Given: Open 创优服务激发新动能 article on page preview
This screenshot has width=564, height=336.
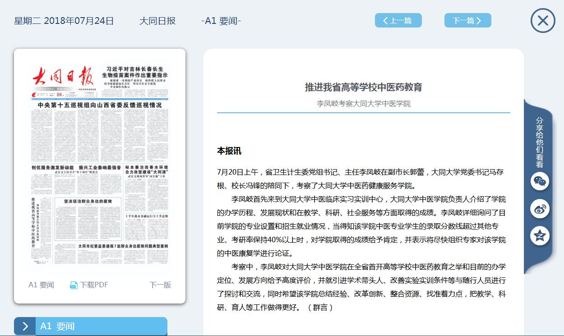Looking at the screenshot, I should [x=52, y=167].
